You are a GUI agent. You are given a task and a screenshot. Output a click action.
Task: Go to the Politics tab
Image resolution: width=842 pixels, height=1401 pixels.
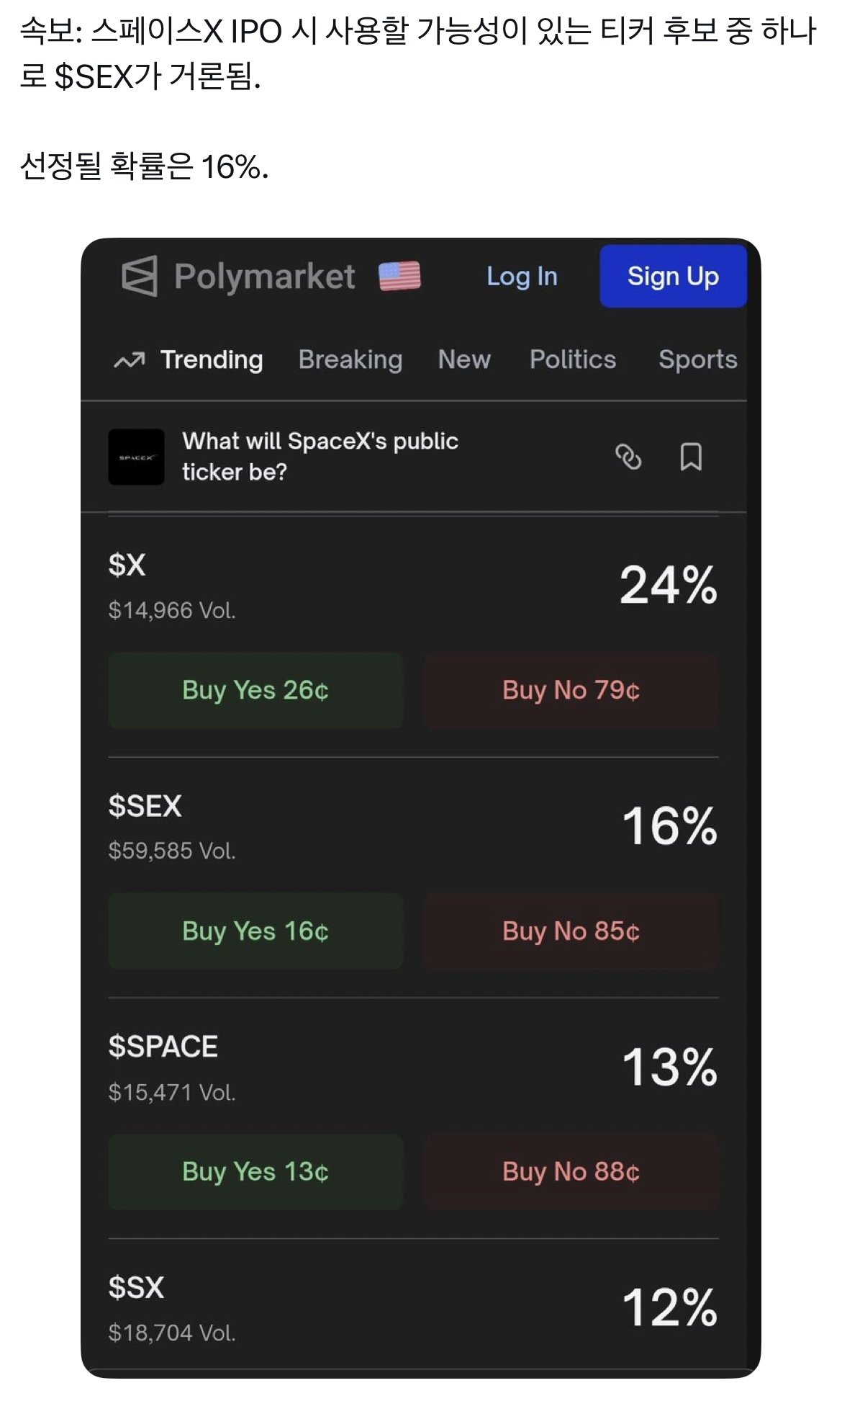pyautogui.click(x=573, y=359)
